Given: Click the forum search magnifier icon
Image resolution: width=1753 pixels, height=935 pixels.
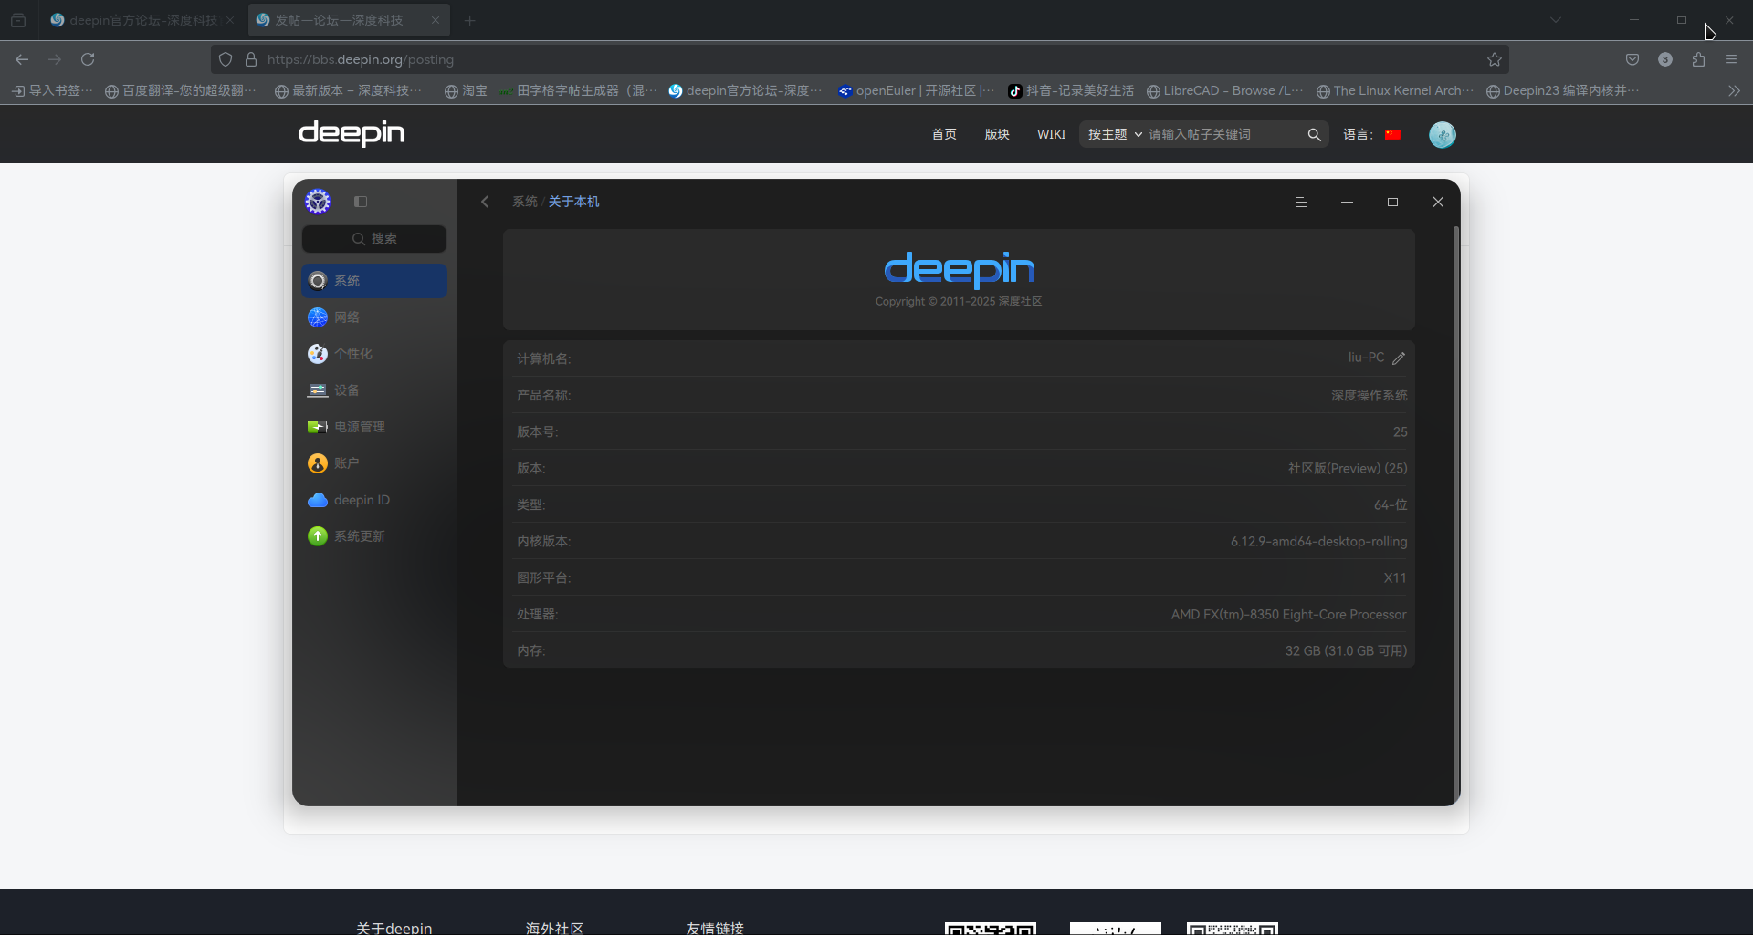Looking at the screenshot, I should (1314, 134).
